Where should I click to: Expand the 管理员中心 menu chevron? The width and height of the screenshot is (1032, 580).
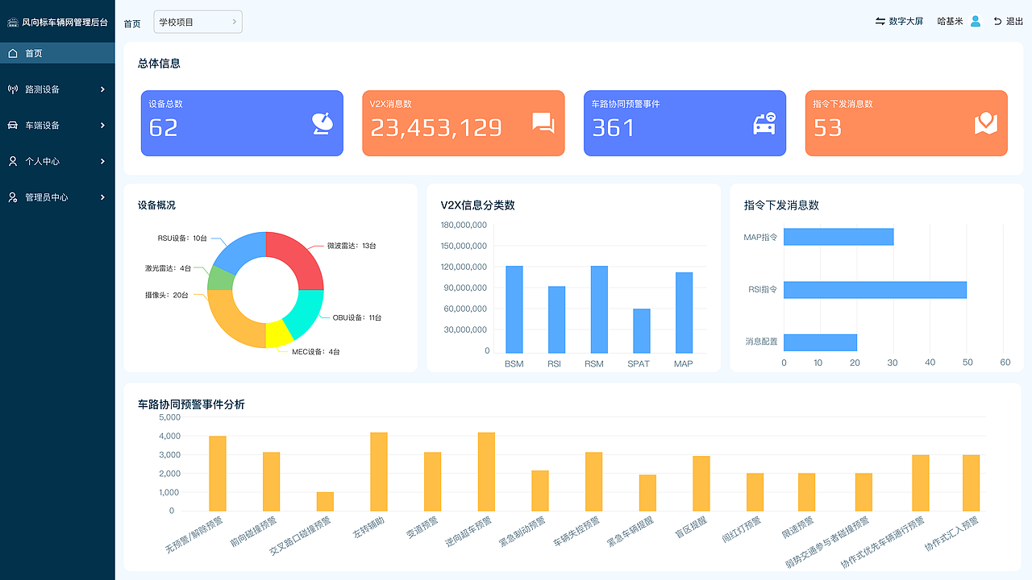(x=102, y=197)
